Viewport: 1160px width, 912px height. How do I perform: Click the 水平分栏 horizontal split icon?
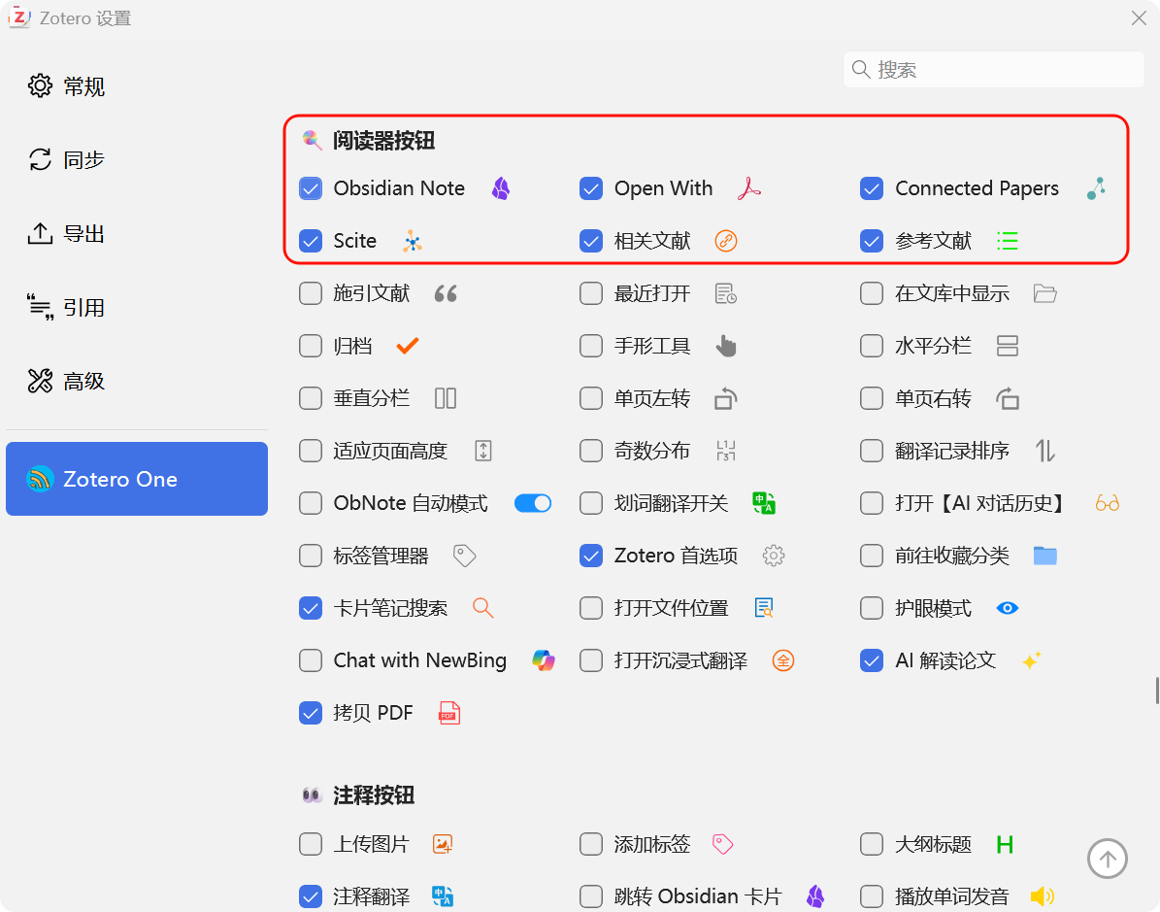coord(1007,346)
